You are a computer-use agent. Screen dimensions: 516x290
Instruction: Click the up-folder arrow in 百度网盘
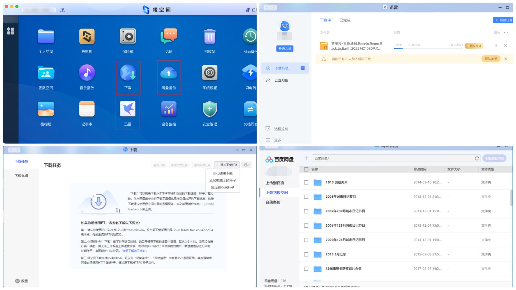[x=306, y=158]
